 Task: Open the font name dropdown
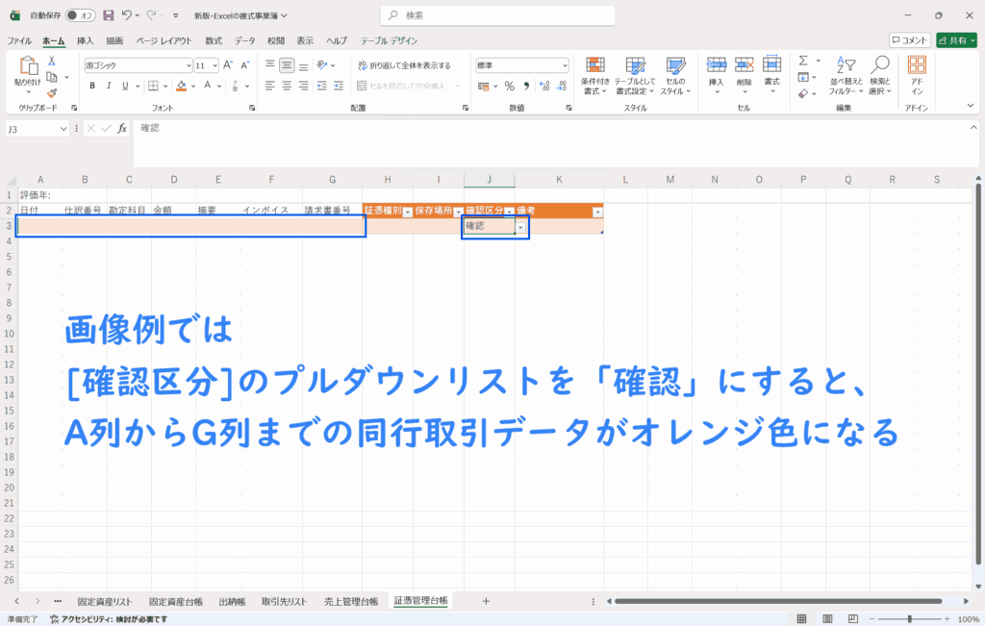coord(189,65)
